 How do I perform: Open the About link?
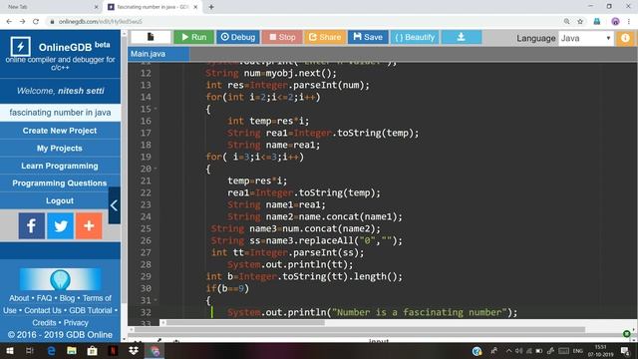[19, 298]
